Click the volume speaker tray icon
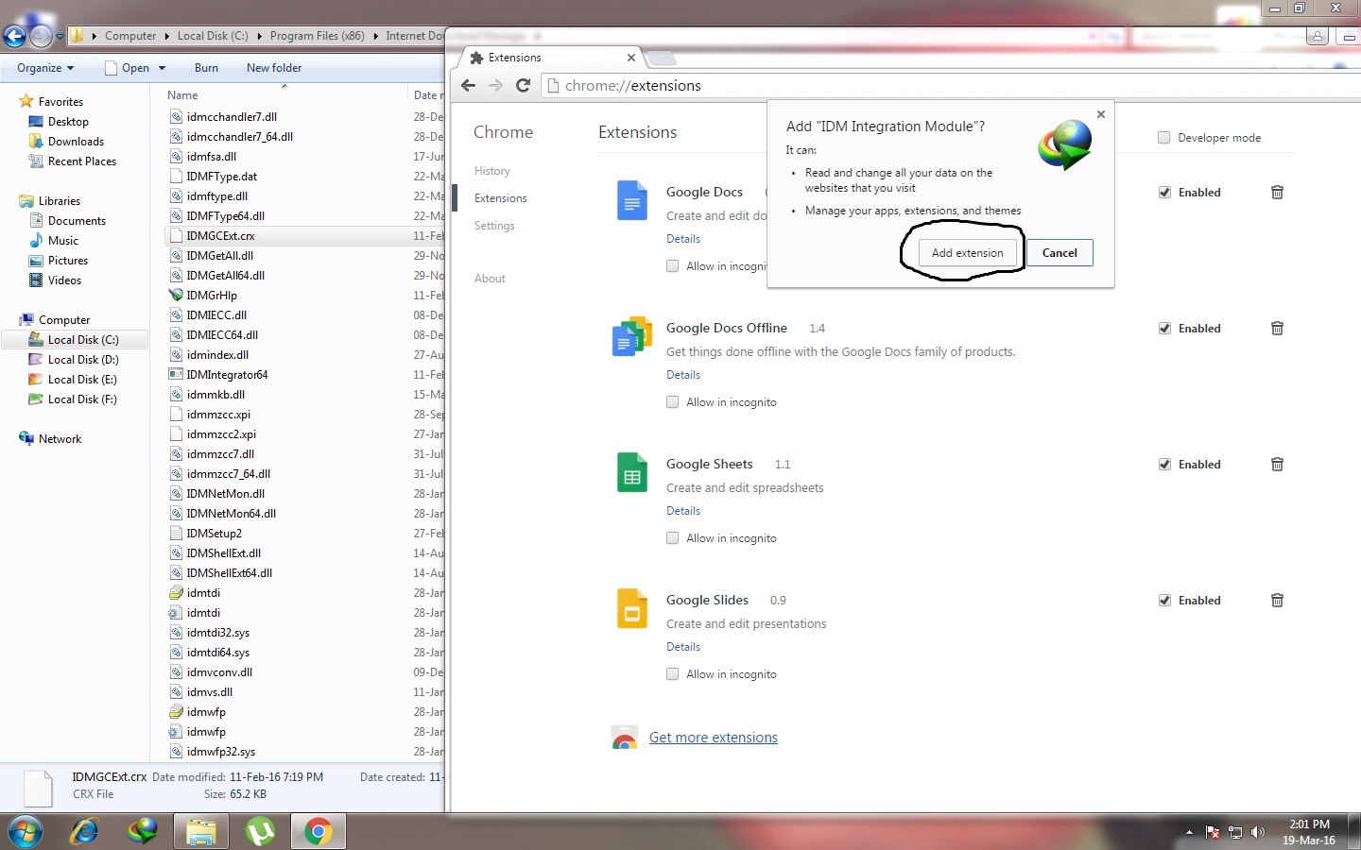Viewport: 1361px width, 850px height. 1257,832
